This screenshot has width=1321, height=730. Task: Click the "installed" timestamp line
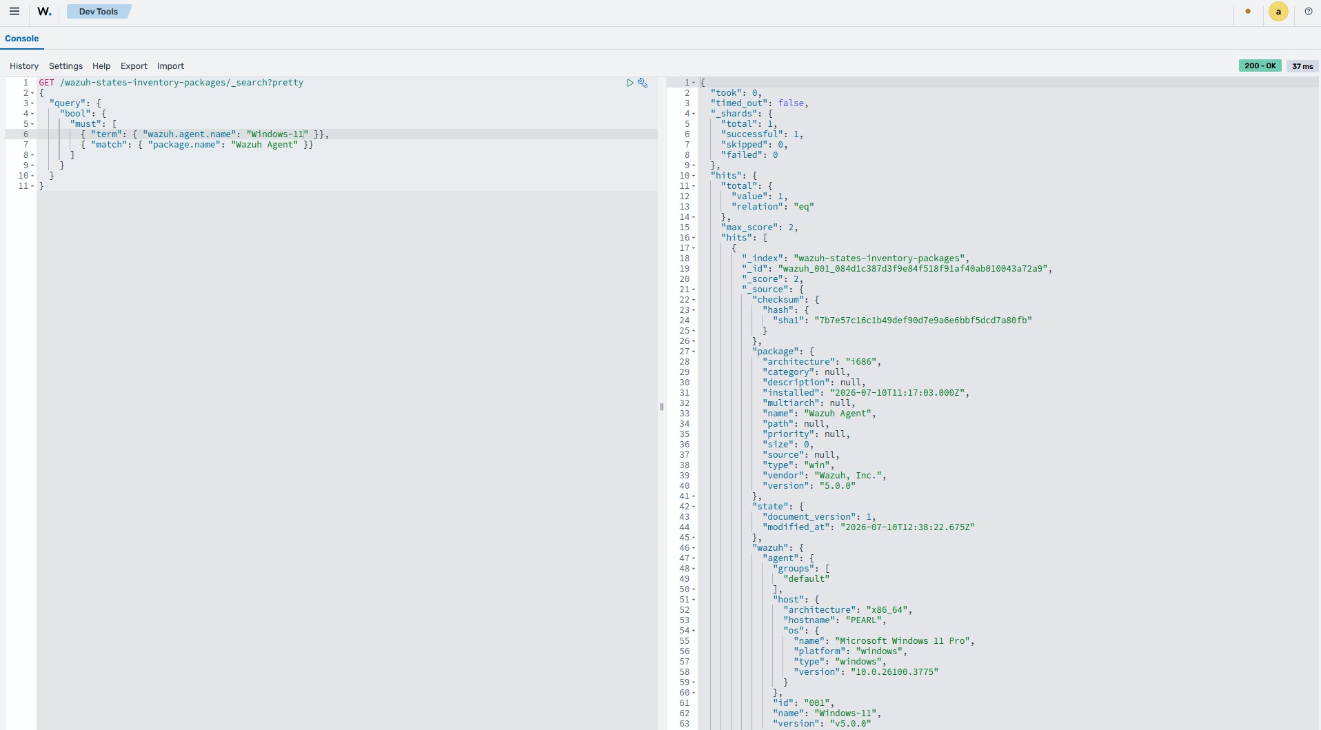tap(866, 393)
